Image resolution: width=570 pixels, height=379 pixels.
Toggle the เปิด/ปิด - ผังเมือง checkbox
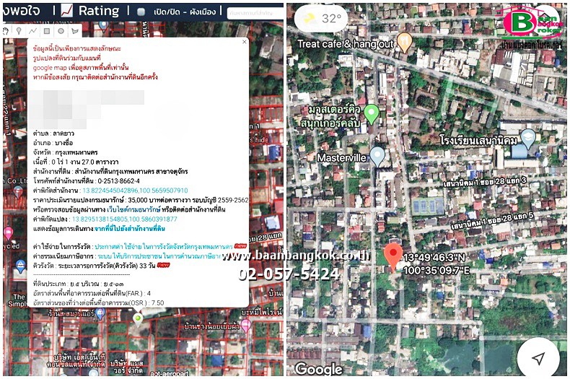pos(141,12)
